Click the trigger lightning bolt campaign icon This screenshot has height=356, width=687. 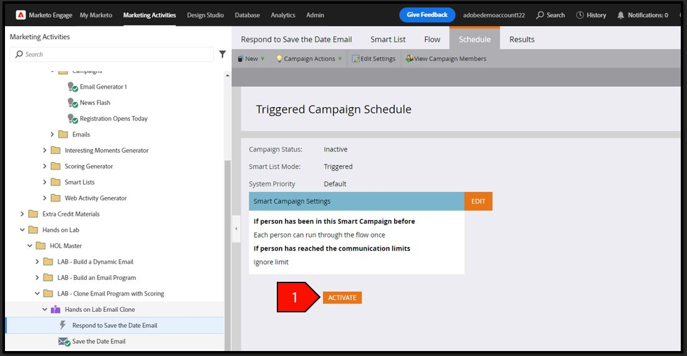point(63,325)
